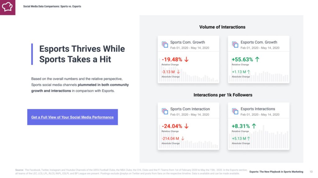This screenshot has height=178, width=318.
Task: Click the Social Media Data Comparisons header text
Action: pyautogui.click(x=52, y=7)
